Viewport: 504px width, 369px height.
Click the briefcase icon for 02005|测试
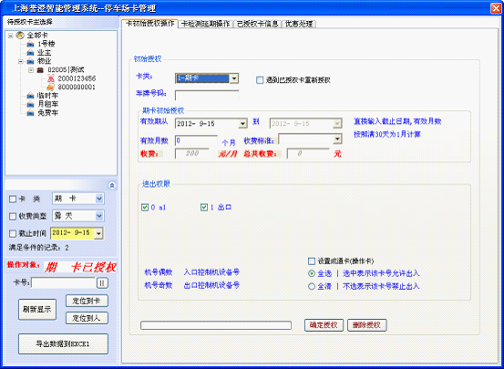click(x=40, y=70)
